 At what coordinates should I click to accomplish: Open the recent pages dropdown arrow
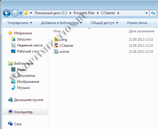click(x=21, y=13)
